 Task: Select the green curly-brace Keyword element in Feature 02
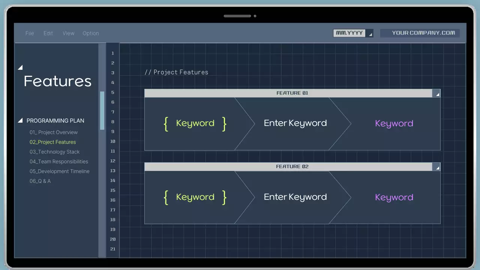coord(195,197)
